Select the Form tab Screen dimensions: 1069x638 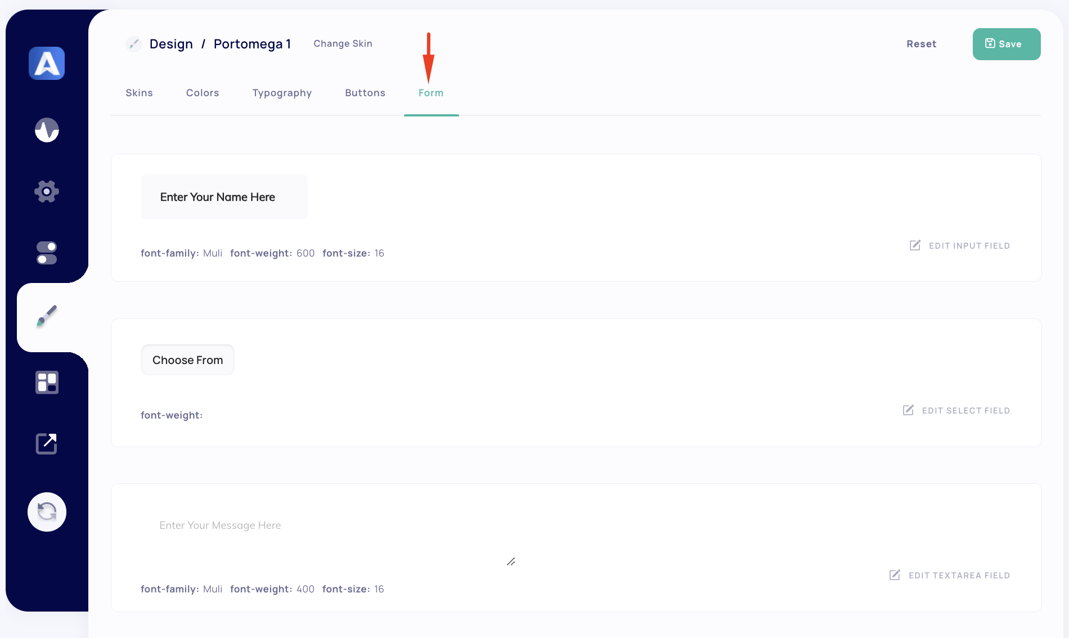coord(431,93)
